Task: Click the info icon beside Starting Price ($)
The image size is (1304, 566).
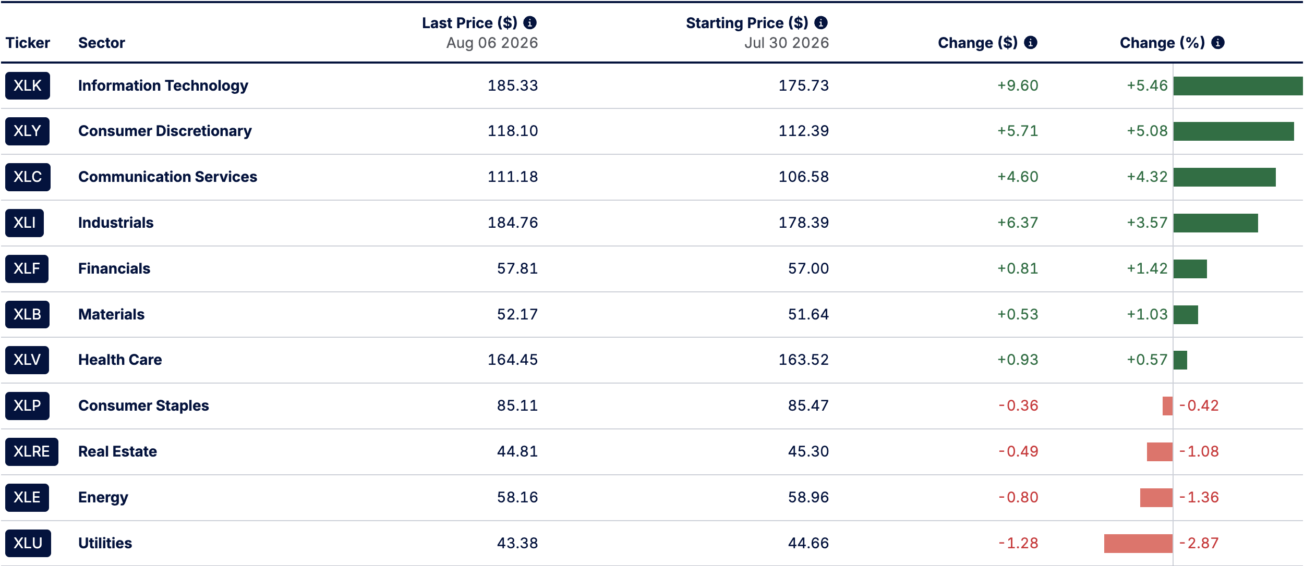Action: (x=821, y=23)
